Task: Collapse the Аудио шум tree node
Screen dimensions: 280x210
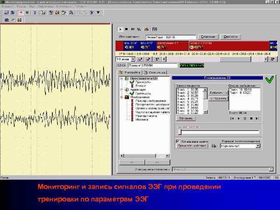Action: tap(122, 90)
